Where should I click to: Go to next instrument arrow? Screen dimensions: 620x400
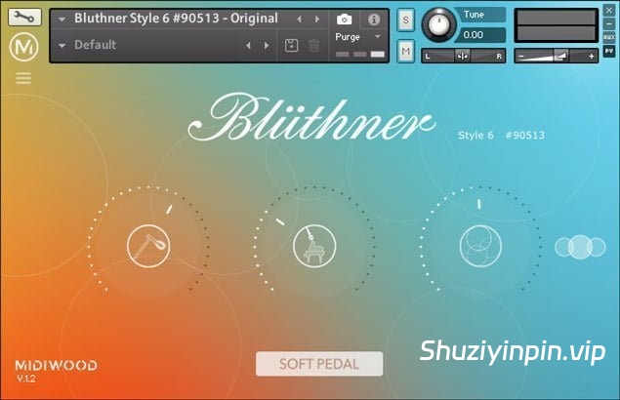316,19
